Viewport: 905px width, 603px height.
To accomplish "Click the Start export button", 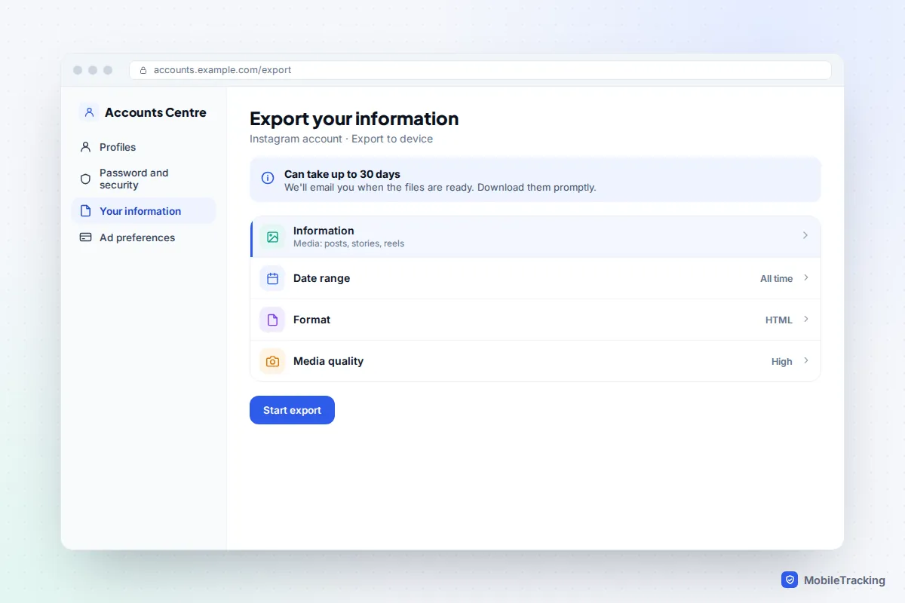I will tap(292, 410).
